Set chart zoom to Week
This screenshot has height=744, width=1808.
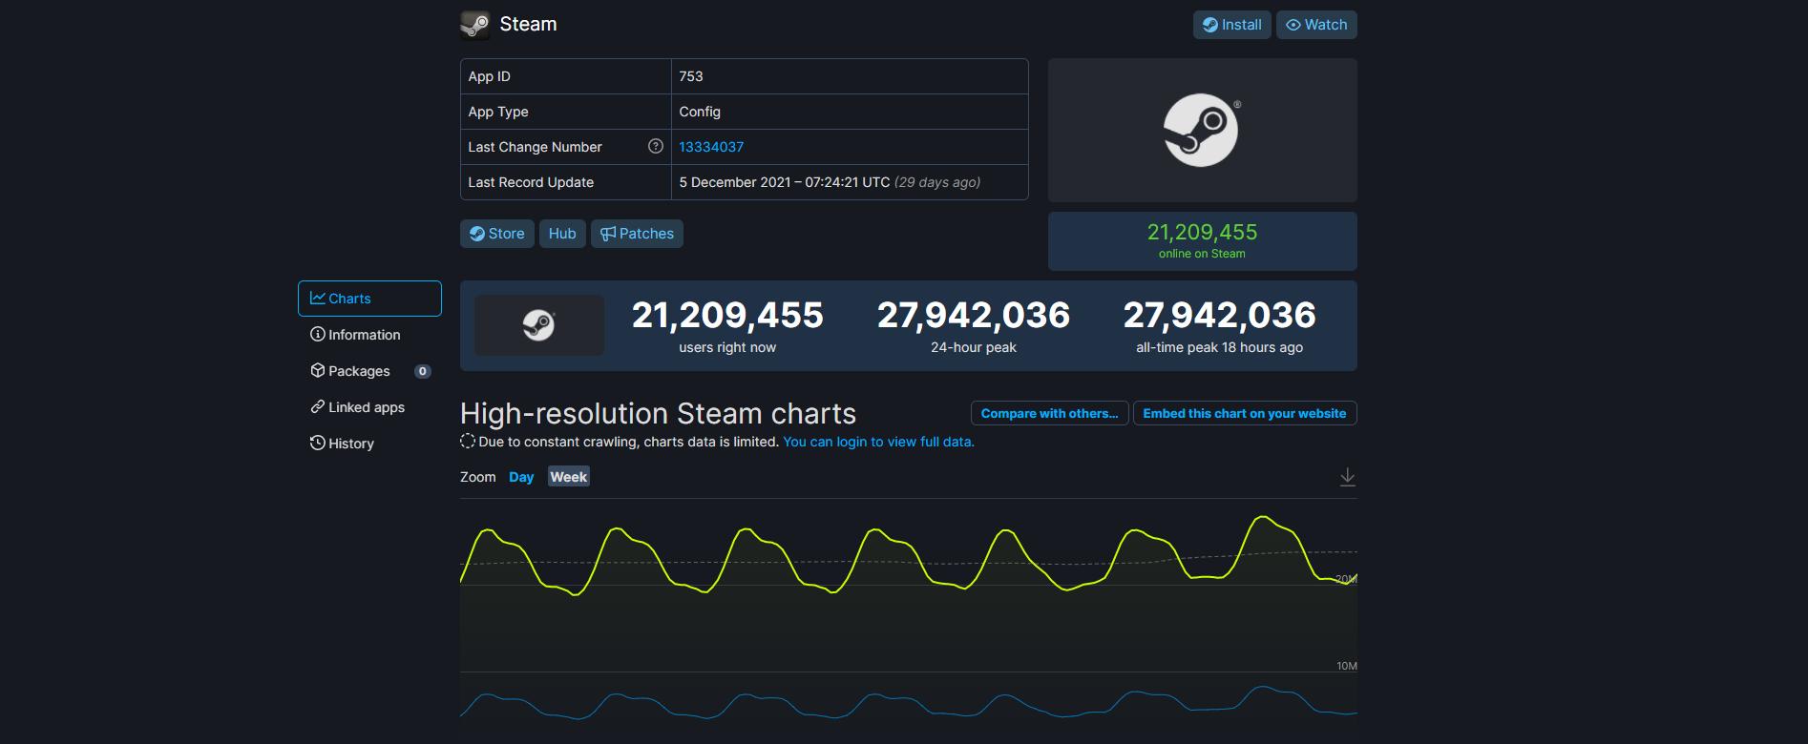coord(568,477)
